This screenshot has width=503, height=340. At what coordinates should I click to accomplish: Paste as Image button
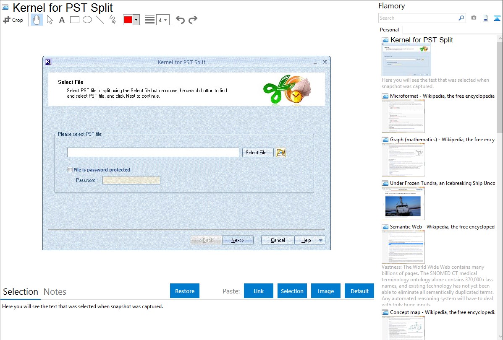[325, 291]
